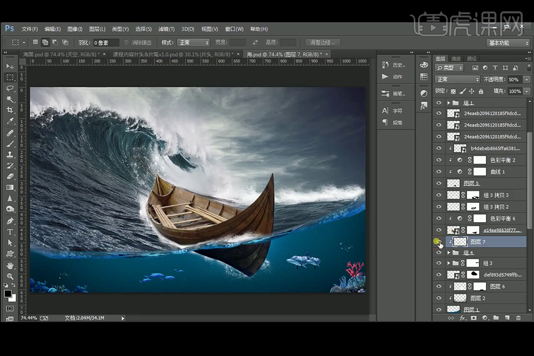
Task: Click the 调整边缘... button
Action: tap(323, 43)
